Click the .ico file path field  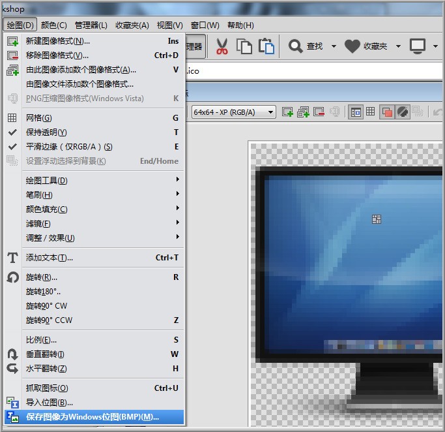coord(313,70)
